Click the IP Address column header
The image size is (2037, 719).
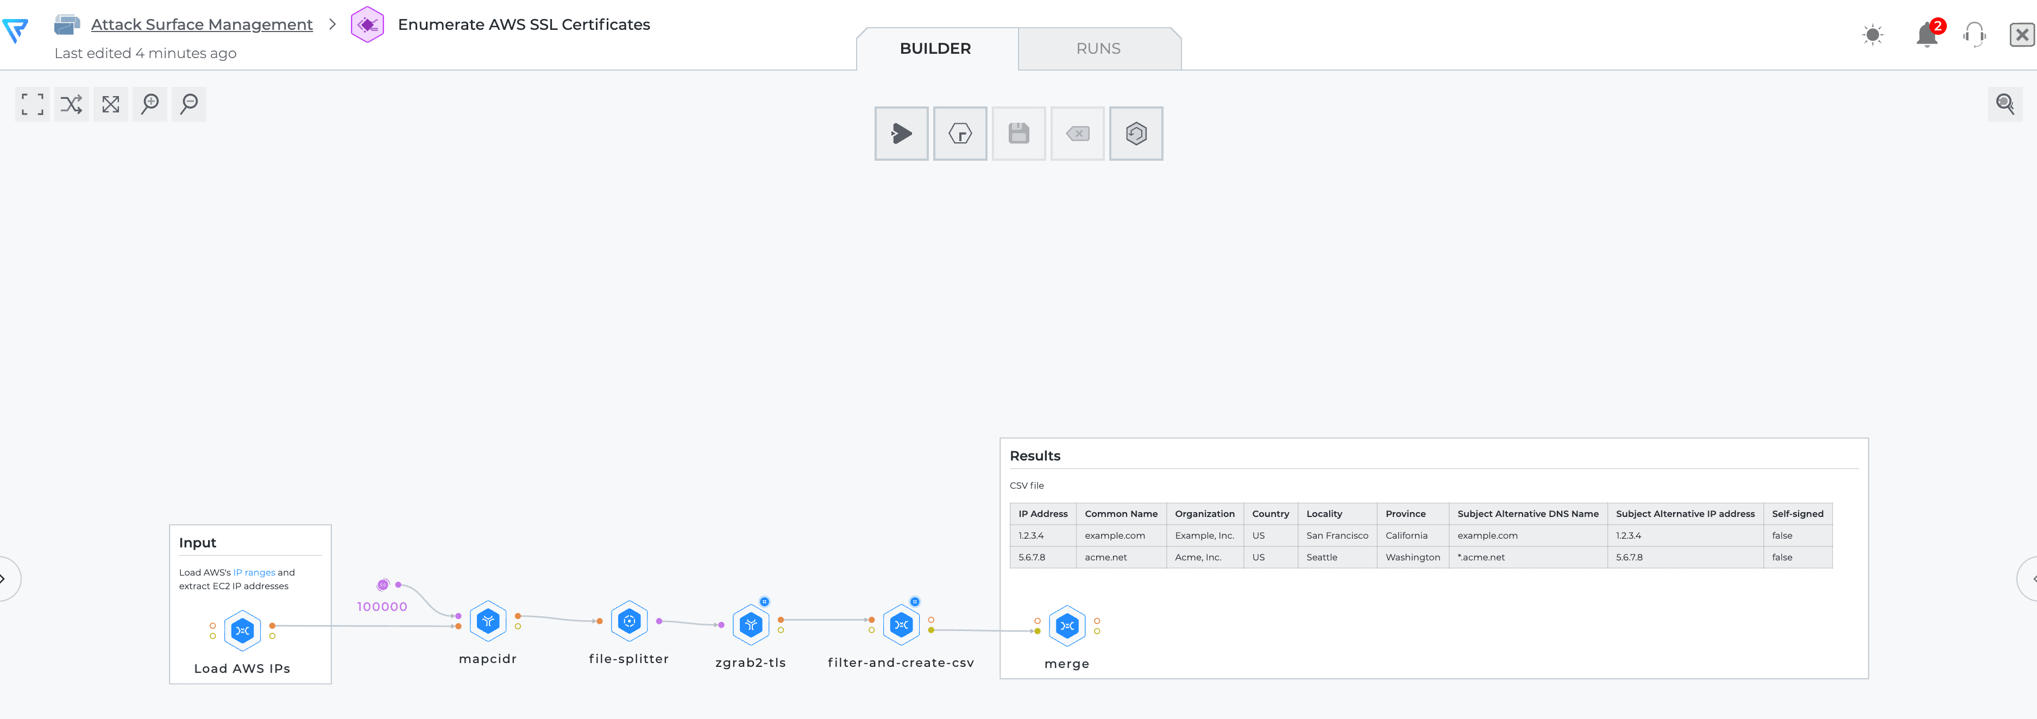pyautogui.click(x=1042, y=514)
